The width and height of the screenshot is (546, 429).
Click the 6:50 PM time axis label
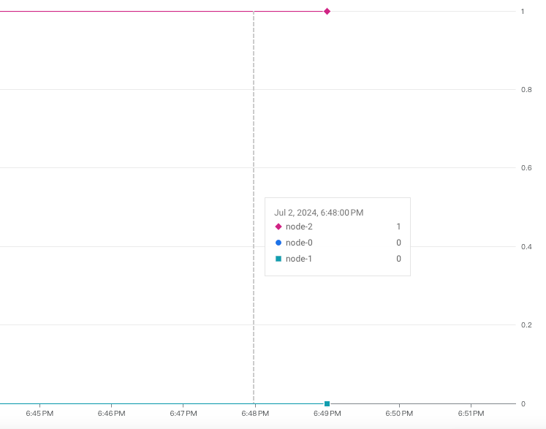[x=399, y=414]
